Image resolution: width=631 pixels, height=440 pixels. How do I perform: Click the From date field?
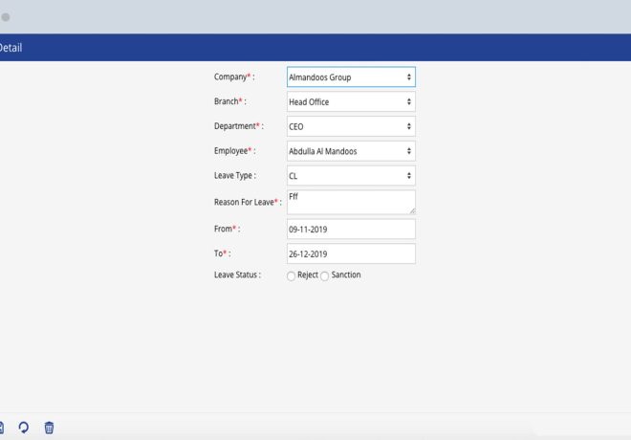pyautogui.click(x=351, y=230)
